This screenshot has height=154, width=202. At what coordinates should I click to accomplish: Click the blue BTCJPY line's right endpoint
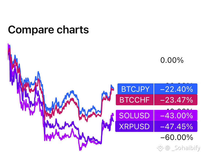pos(113,88)
